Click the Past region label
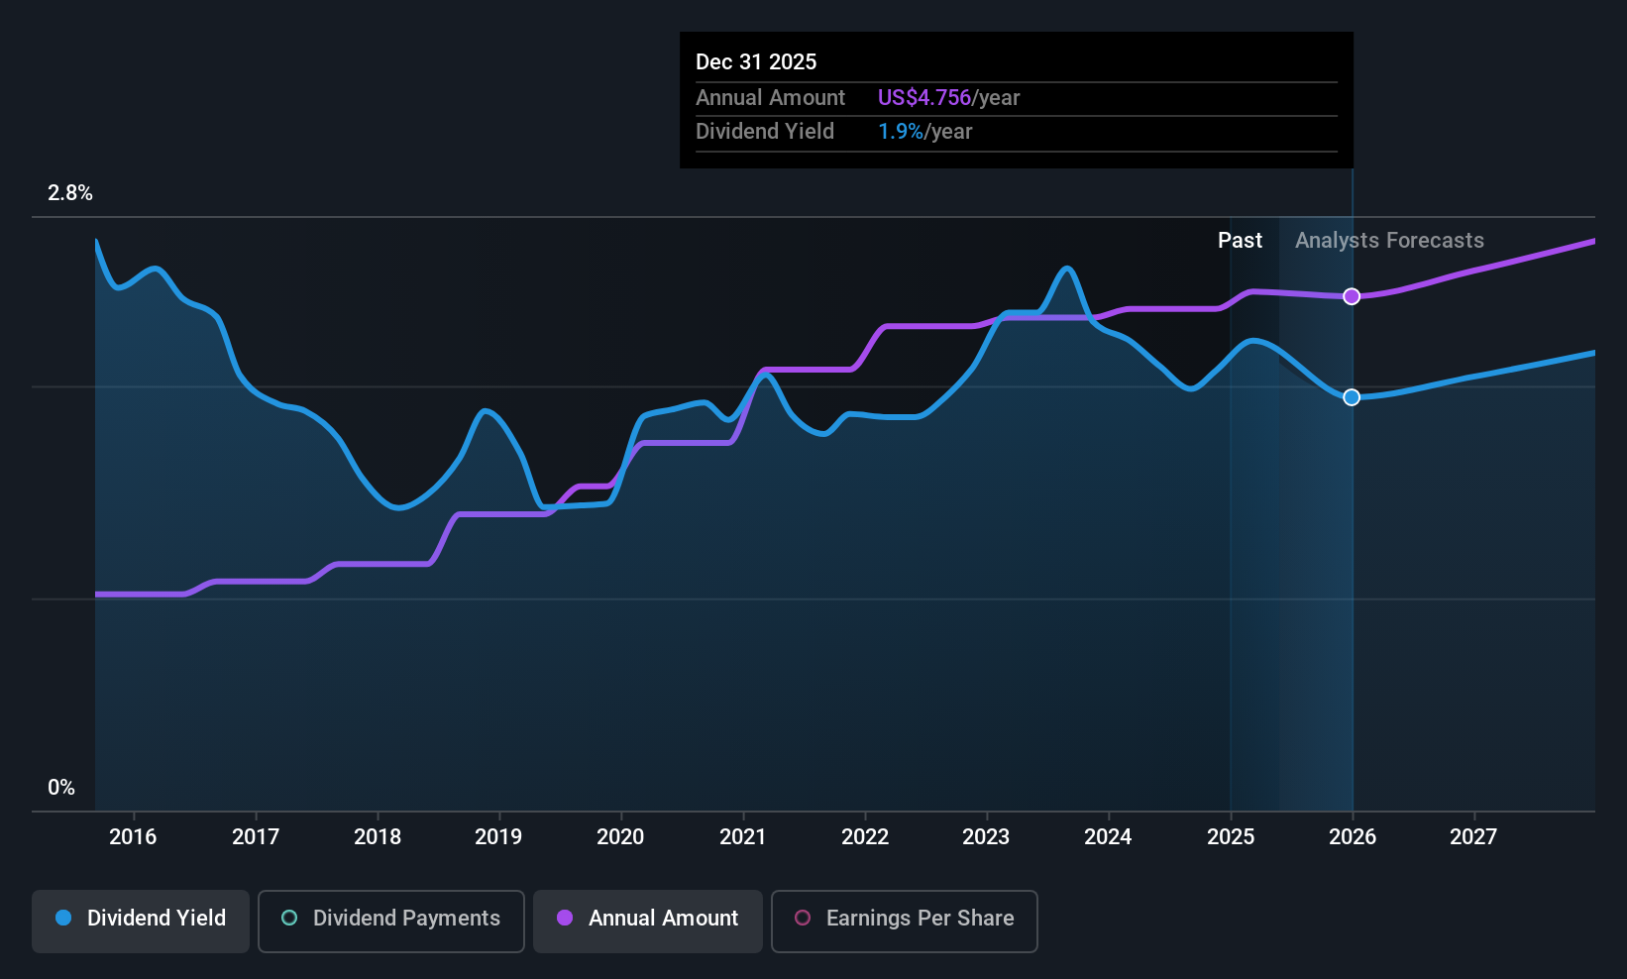The image size is (1627, 979). point(1240,241)
